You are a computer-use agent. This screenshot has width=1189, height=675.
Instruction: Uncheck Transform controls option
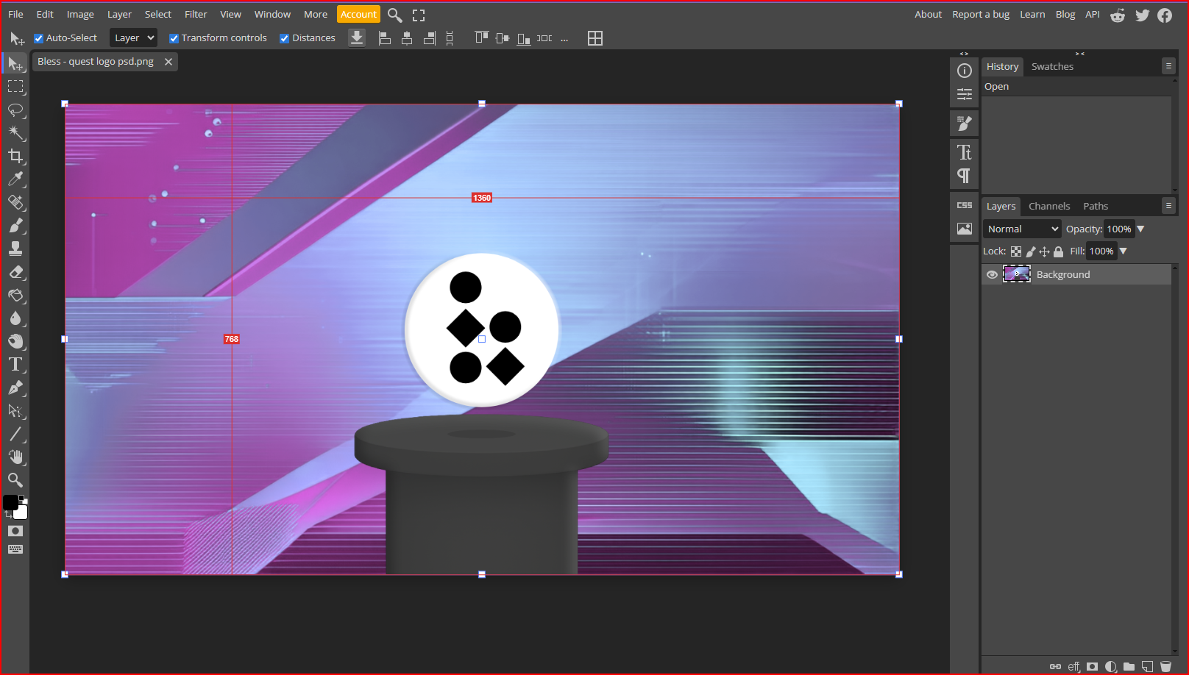point(174,38)
